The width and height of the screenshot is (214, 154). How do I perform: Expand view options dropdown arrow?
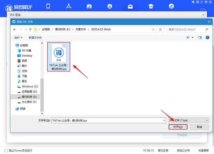point(192,37)
